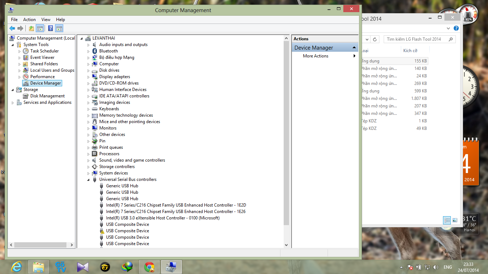Select Mice and other pointing devices
Image resolution: width=488 pixels, height=274 pixels.
pos(130,122)
